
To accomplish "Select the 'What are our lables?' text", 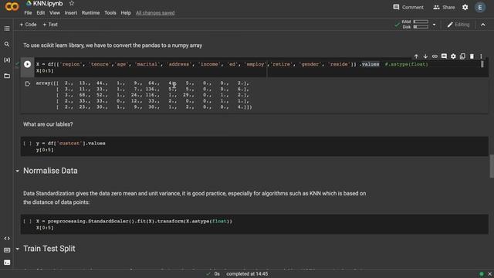I will click(x=48, y=124).
